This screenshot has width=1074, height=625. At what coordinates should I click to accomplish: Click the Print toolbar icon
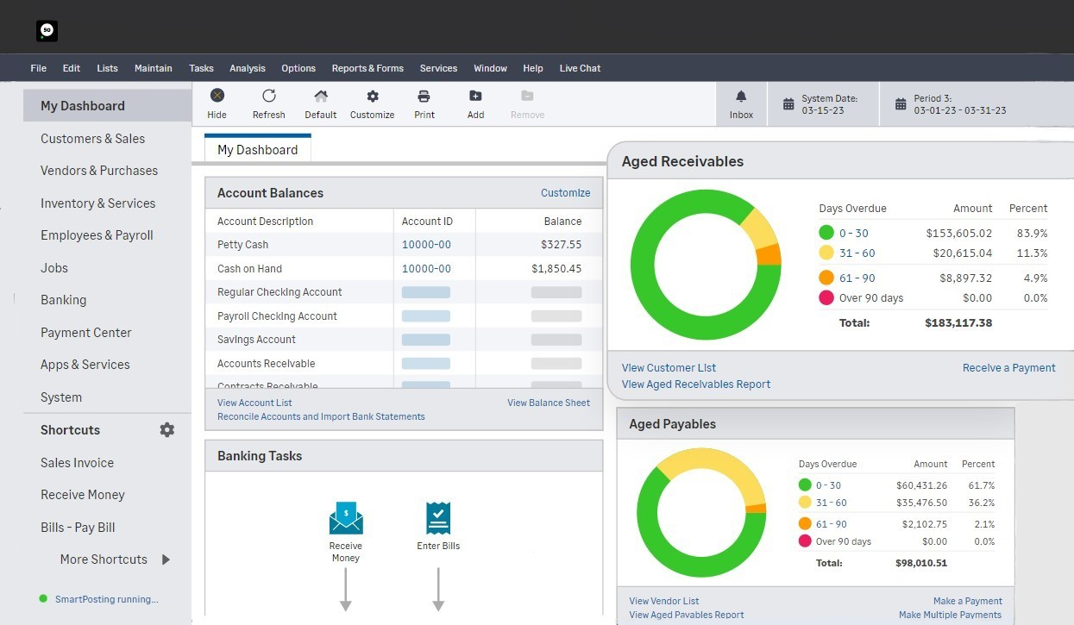pyautogui.click(x=424, y=96)
